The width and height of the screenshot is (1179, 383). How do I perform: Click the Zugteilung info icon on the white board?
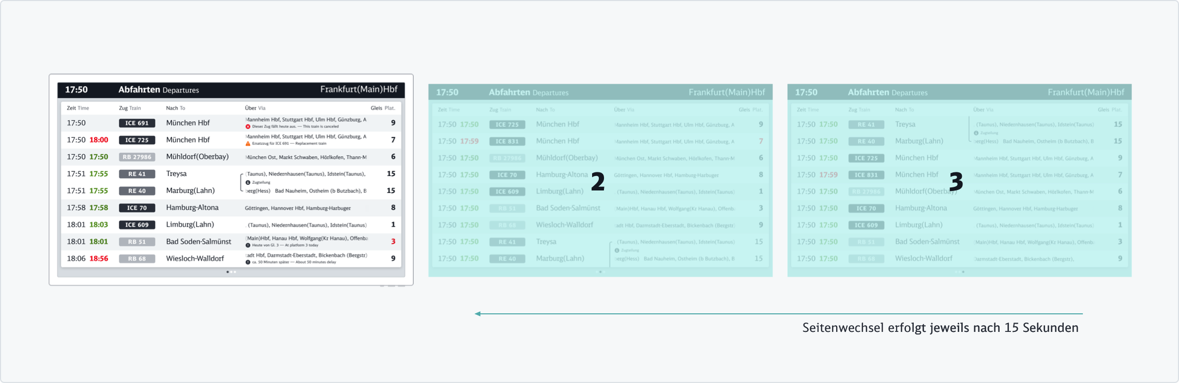pos(248,182)
